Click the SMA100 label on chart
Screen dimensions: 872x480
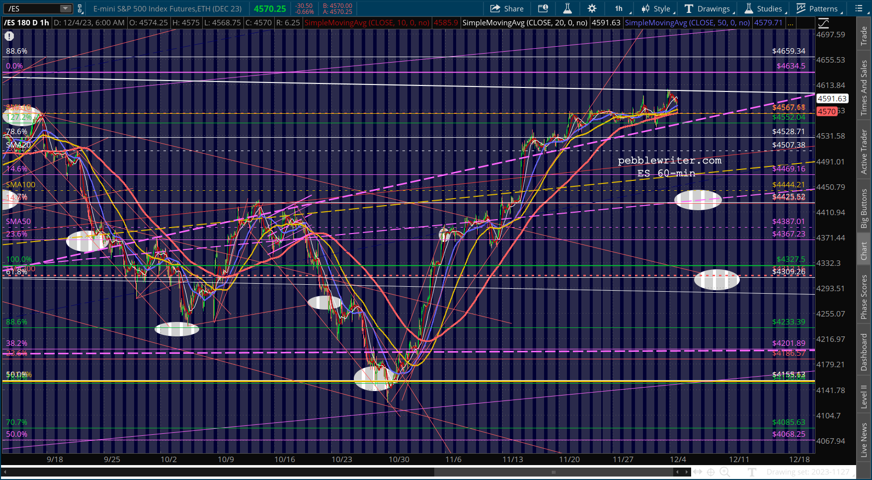20,185
